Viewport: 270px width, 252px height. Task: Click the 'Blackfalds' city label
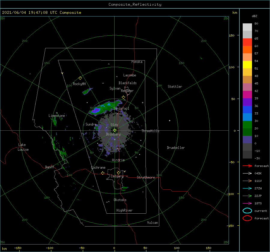(x=127, y=83)
